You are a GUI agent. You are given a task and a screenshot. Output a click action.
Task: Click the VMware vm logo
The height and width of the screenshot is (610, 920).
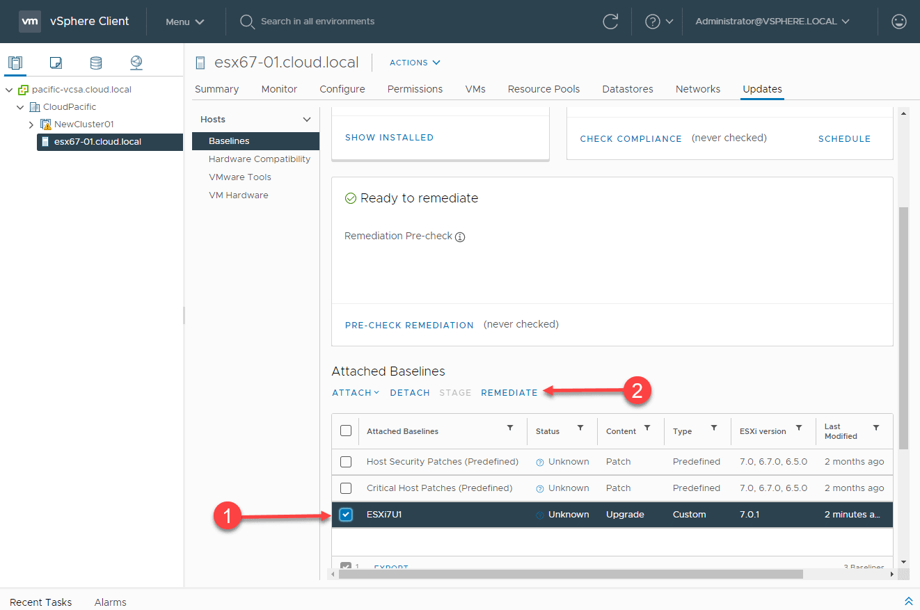tap(30, 22)
